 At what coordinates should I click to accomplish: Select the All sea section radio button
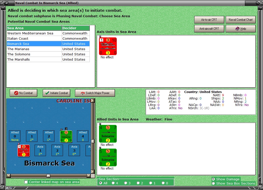101,183
